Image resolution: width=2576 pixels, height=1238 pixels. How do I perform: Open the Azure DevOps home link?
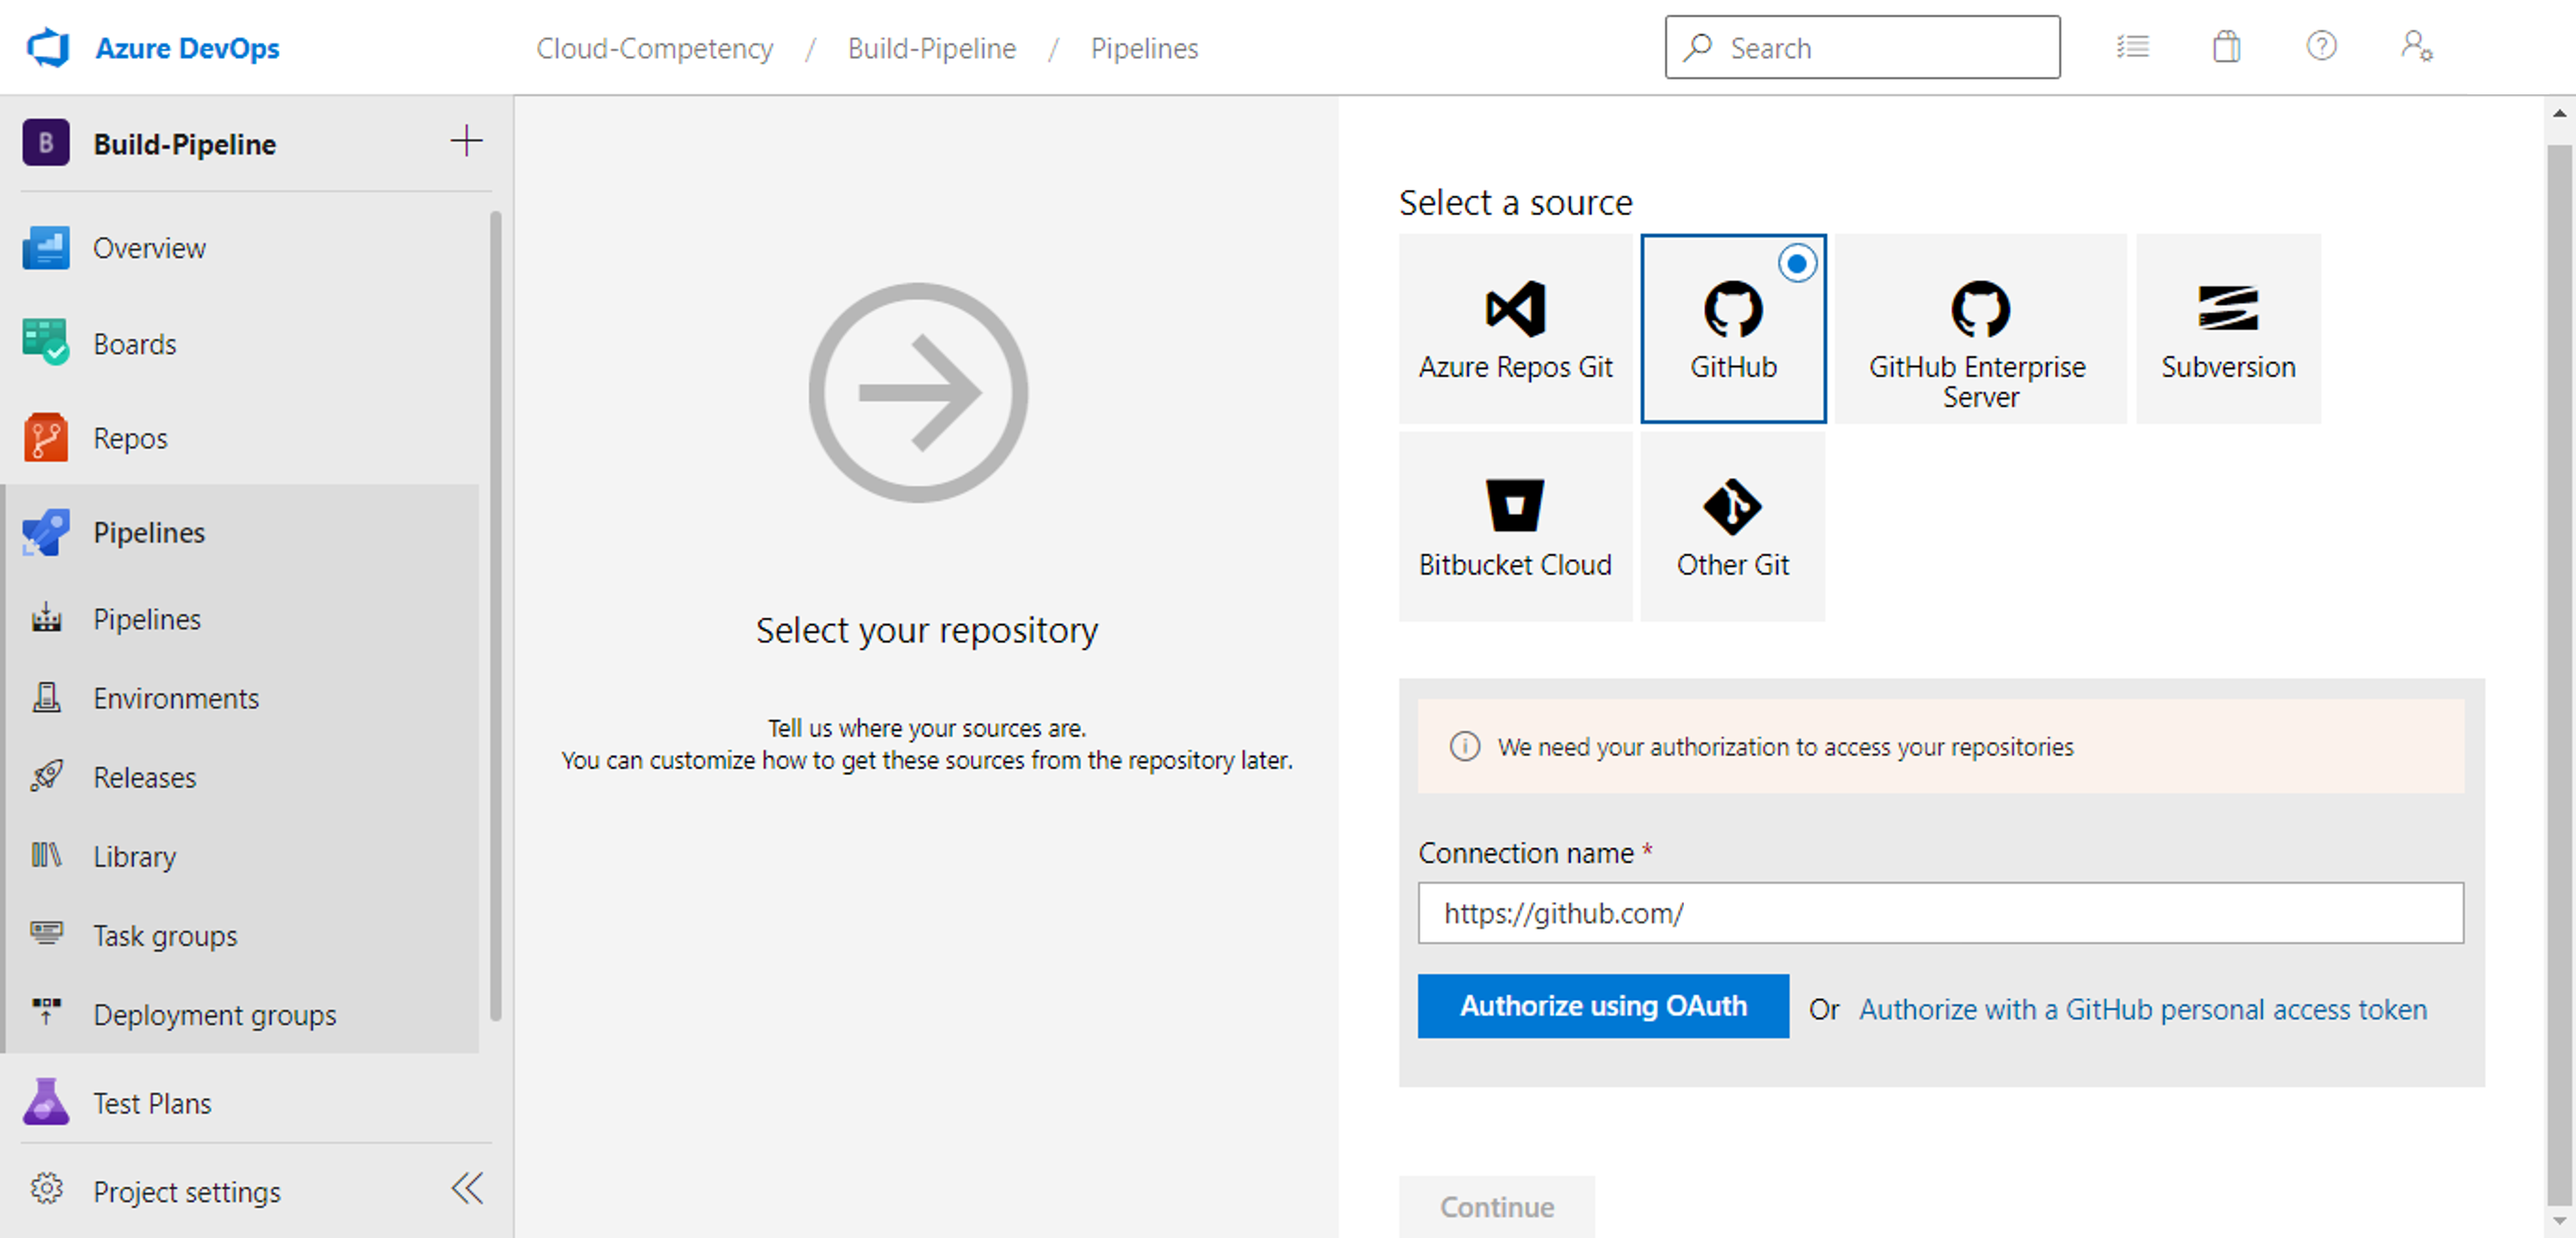click(x=187, y=48)
